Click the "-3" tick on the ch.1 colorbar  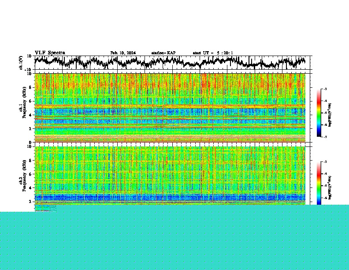(325, 89)
